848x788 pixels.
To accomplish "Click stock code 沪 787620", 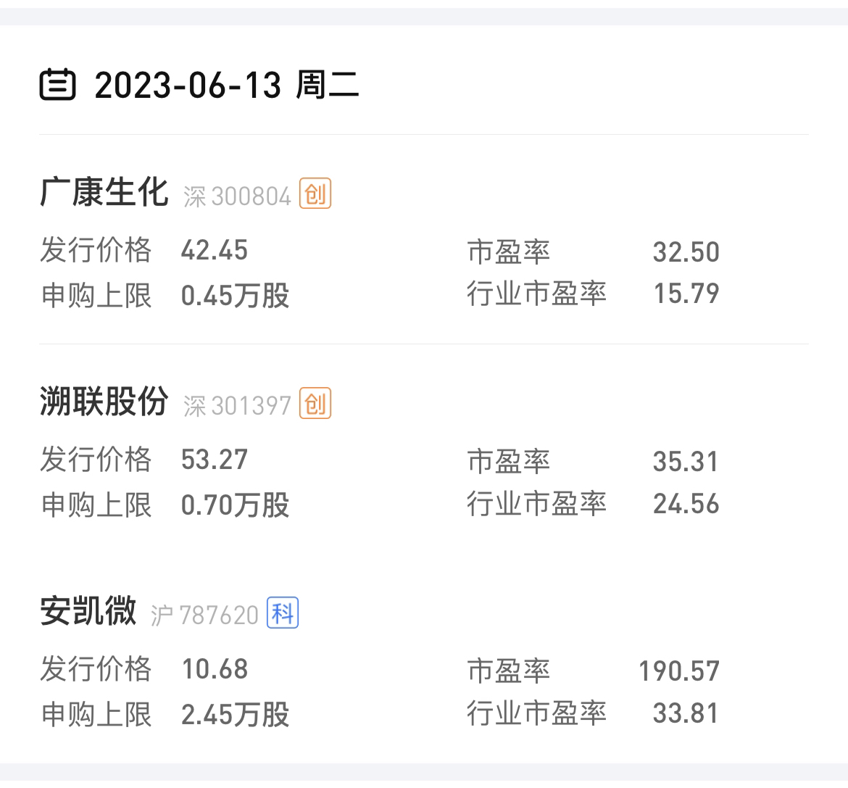I will [204, 615].
